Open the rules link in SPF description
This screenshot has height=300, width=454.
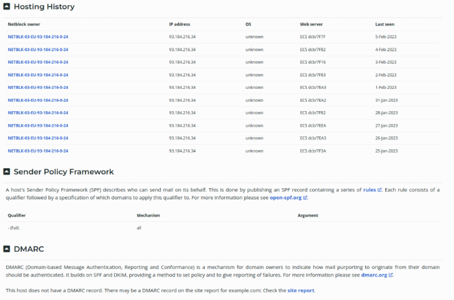[x=369, y=190]
